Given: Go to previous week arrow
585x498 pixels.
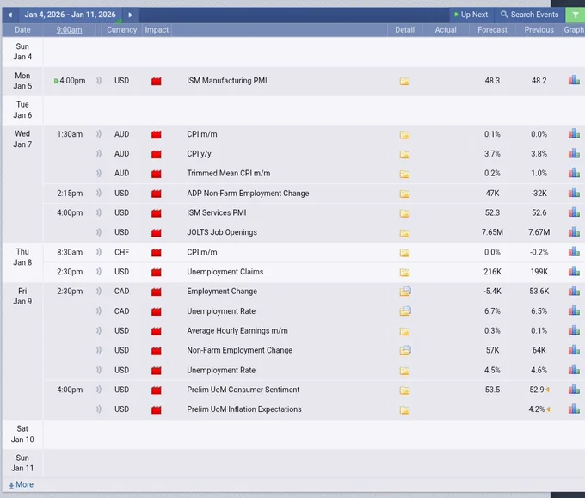Looking at the screenshot, I should [10, 15].
